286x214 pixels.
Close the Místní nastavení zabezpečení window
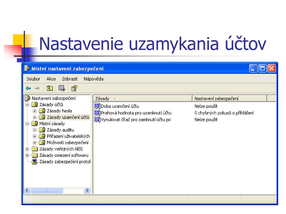[271, 69]
